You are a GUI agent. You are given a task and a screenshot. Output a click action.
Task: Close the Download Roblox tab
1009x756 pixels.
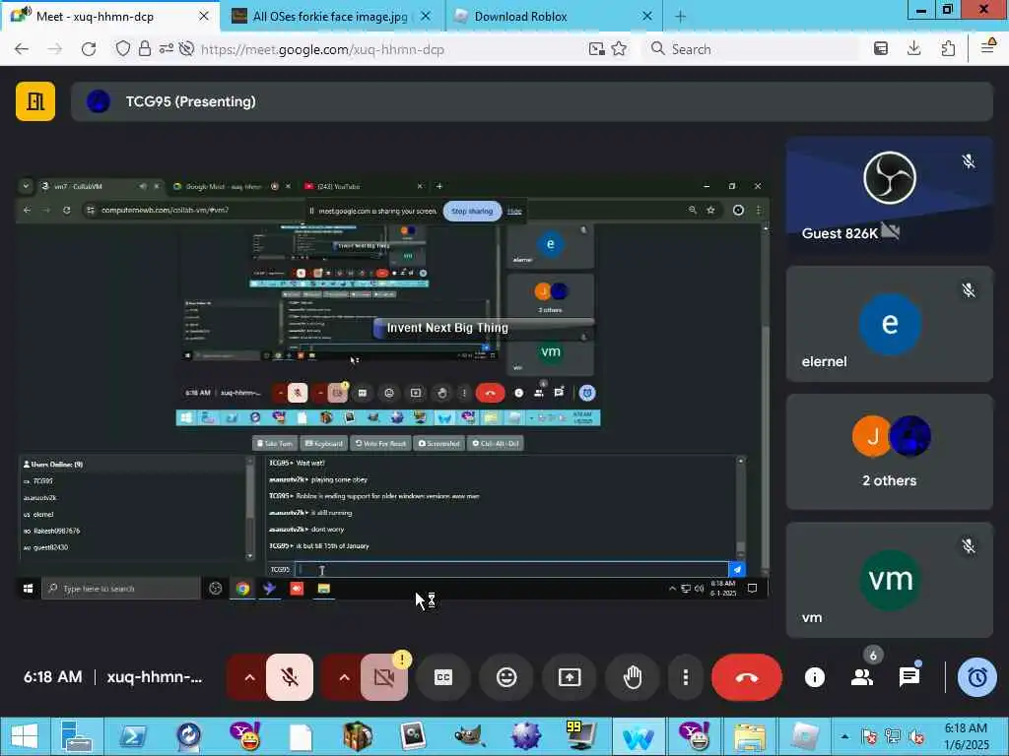tap(647, 16)
